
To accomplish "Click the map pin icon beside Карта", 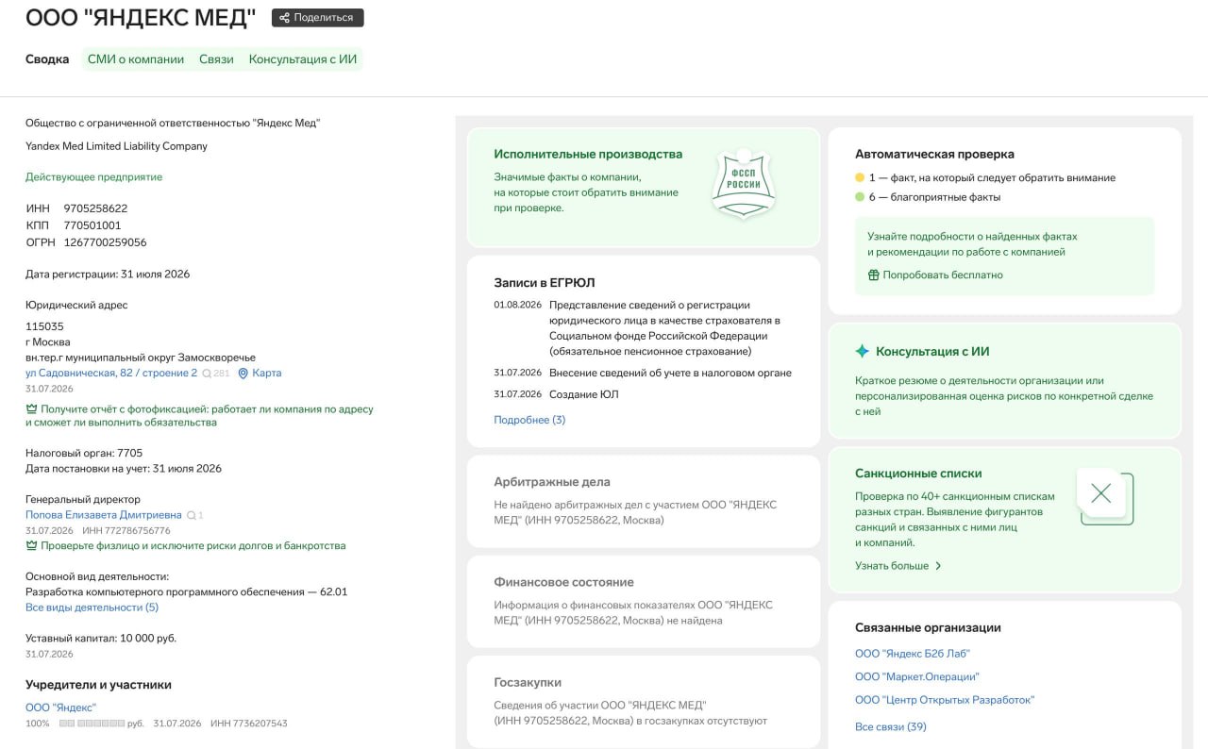I will pyautogui.click(x=243, y=374).
